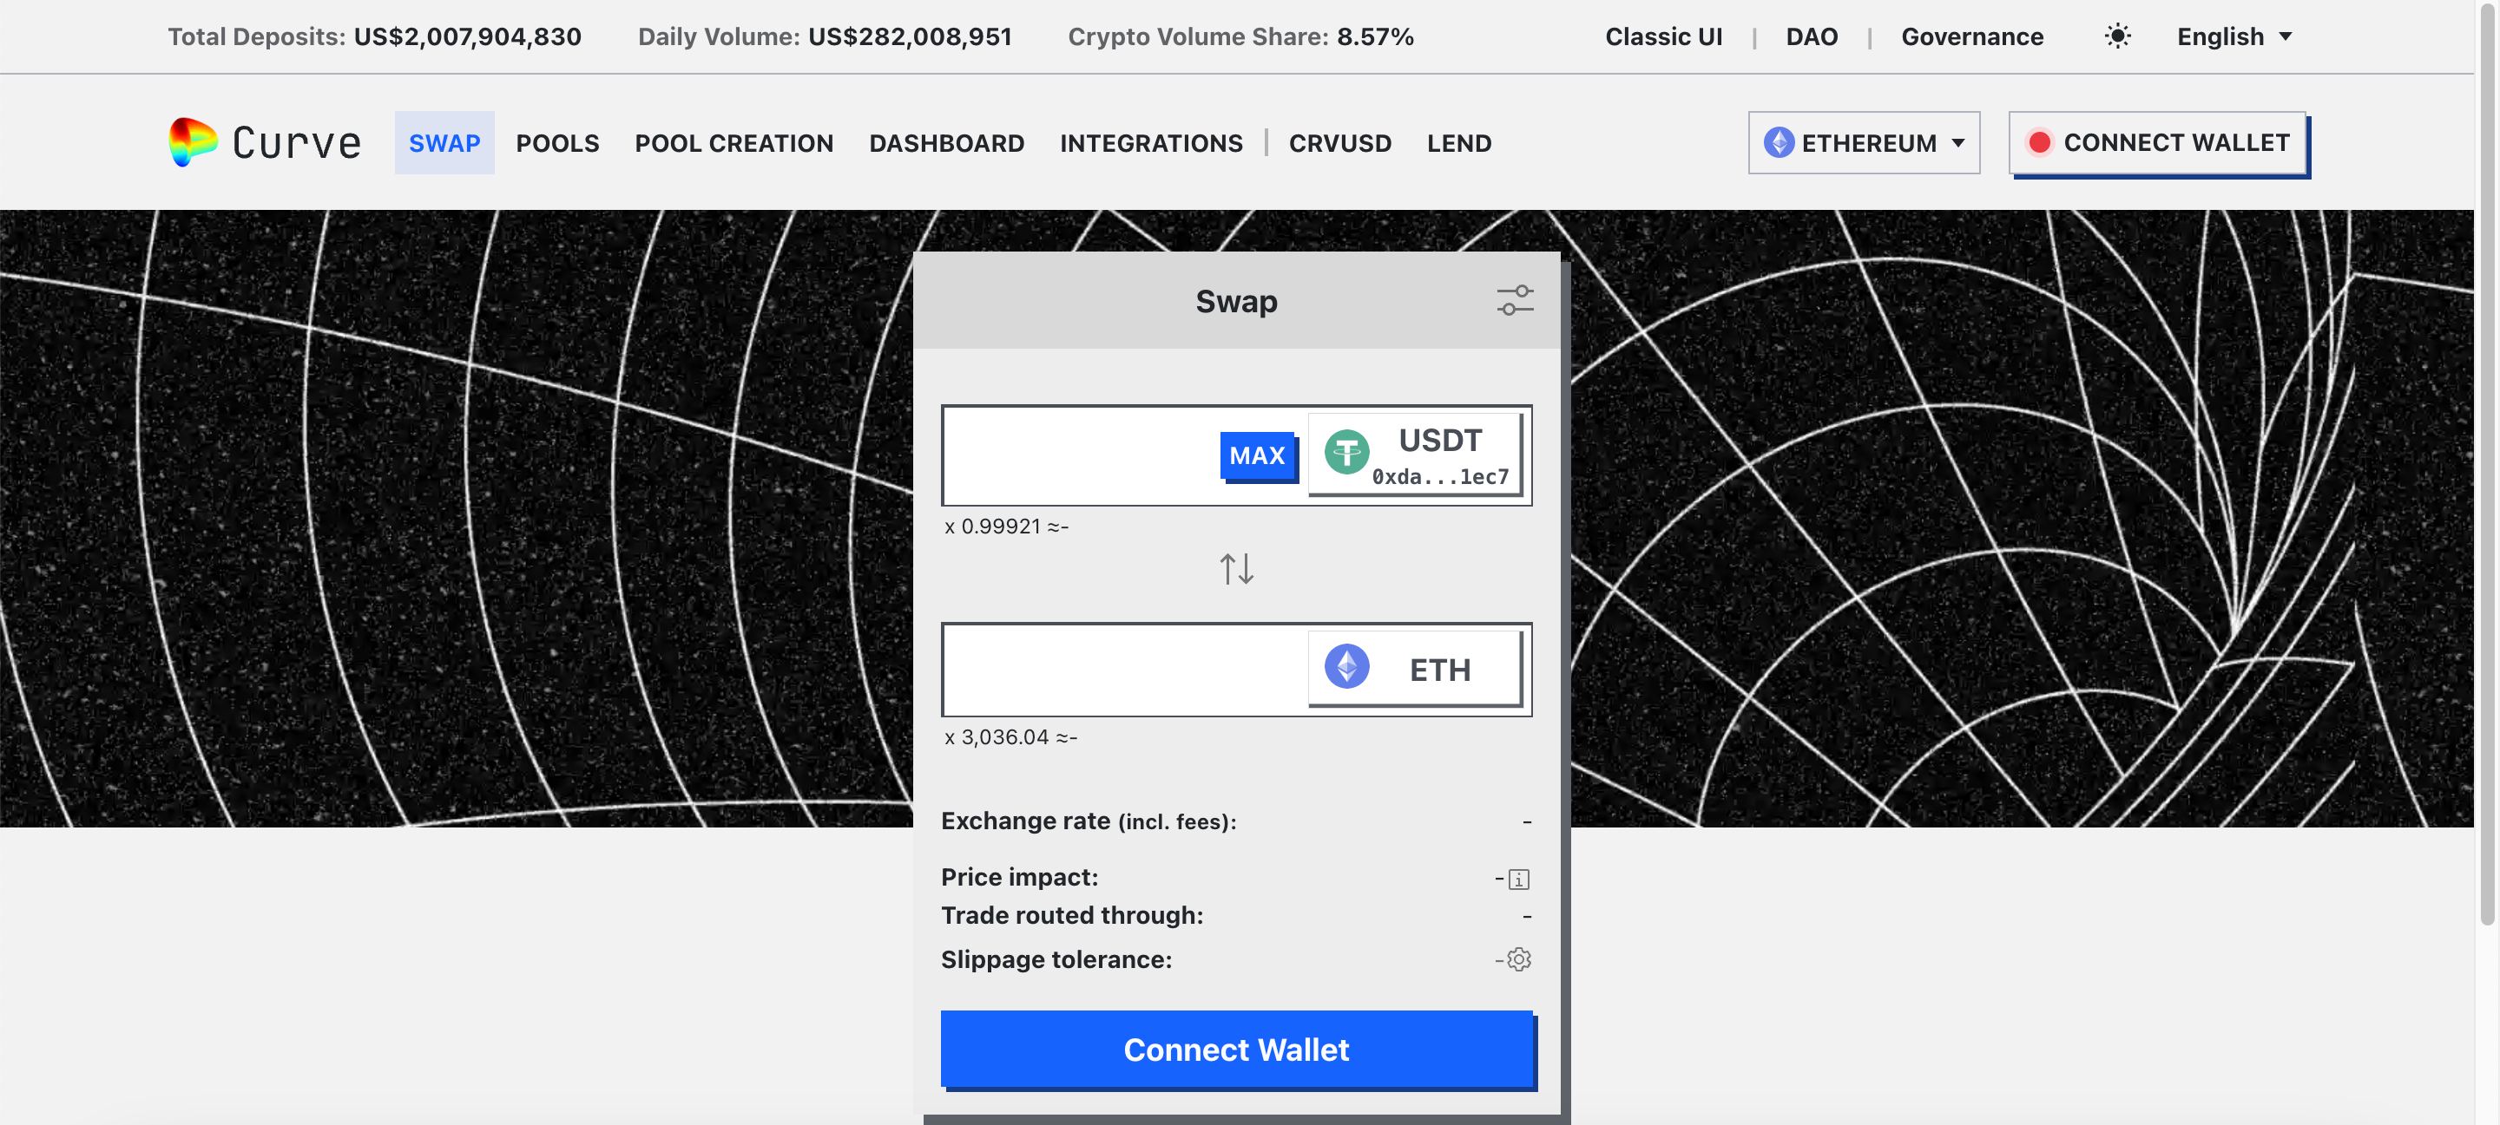The image size is (2500, 1125).
Task: Open the Governance link
Action: pos(1972,36)
